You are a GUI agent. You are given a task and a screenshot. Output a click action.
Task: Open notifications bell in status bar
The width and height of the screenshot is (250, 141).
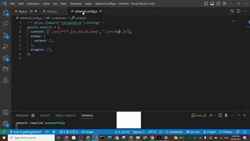click(x=245, y=132)
